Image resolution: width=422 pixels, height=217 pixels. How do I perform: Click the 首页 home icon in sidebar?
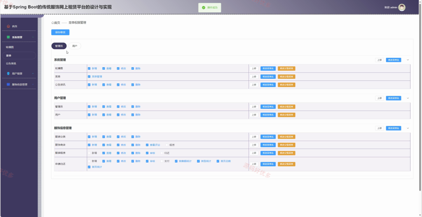click(8, 26)
